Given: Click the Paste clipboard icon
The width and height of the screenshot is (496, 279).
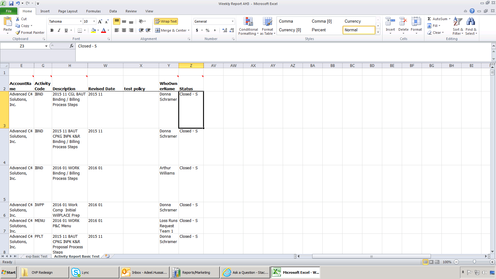Looking at the screenshot, I should pos(7,22).
